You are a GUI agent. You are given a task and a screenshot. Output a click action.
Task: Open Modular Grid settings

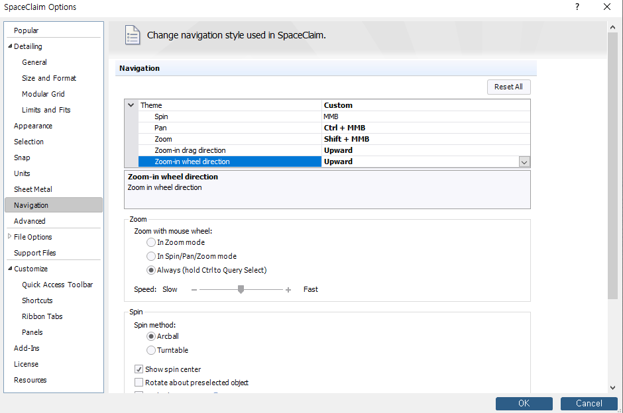pyautogui.click(x=43, y=94)
